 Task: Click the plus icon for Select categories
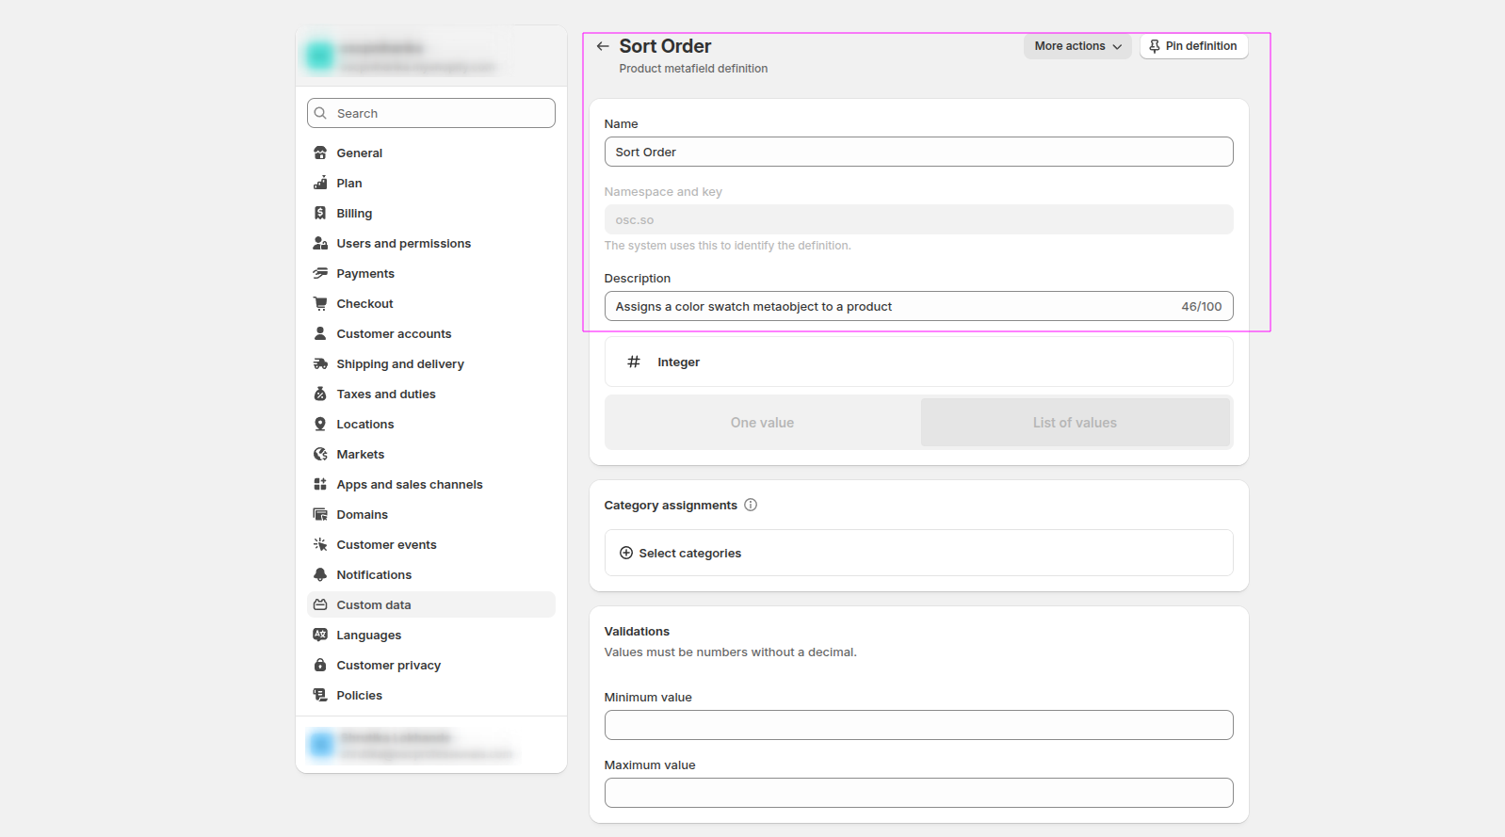point(626,553)
